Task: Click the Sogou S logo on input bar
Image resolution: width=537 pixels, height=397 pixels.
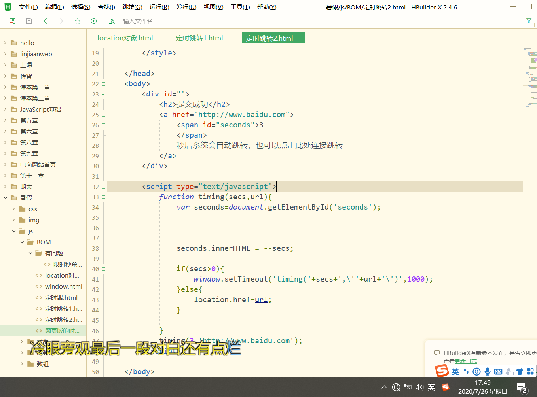Action: [x=442, y=371]
